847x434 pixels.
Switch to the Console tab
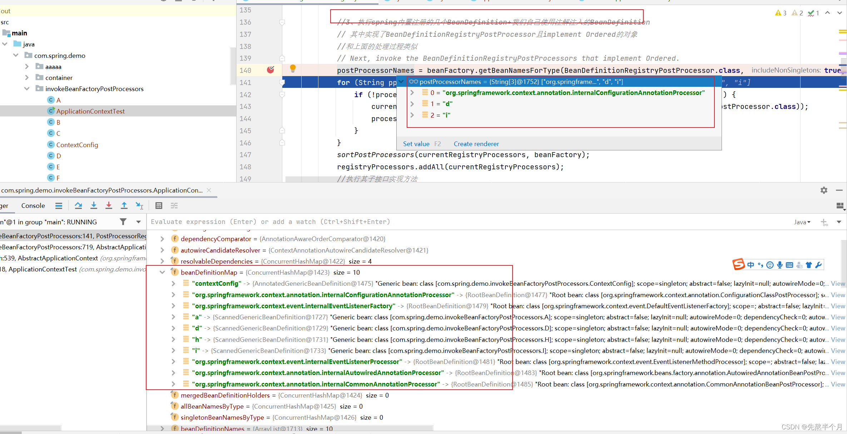pos(33,206)
